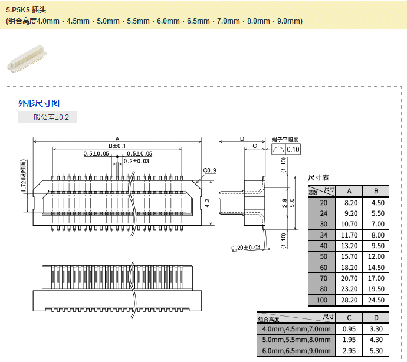Click the 4.0mm,4.5mm,7.0mm height row
The height and width of the screenshot is (362, 407).
pos(296,329)
